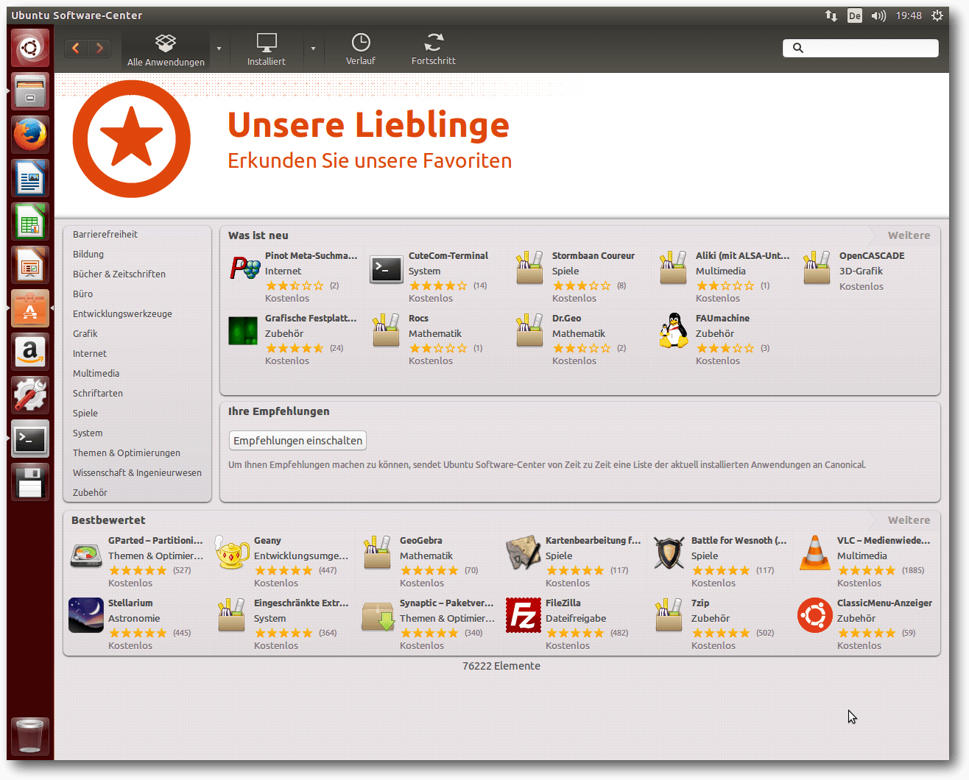Click Weitere in the Bestbewertet section
The image size is (969, 780).
click(909, 520)
